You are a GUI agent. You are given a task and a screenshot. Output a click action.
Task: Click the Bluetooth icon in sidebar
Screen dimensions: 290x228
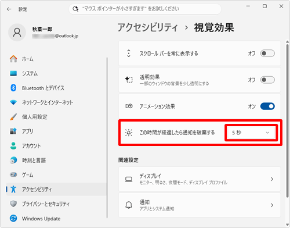[13, 88]
